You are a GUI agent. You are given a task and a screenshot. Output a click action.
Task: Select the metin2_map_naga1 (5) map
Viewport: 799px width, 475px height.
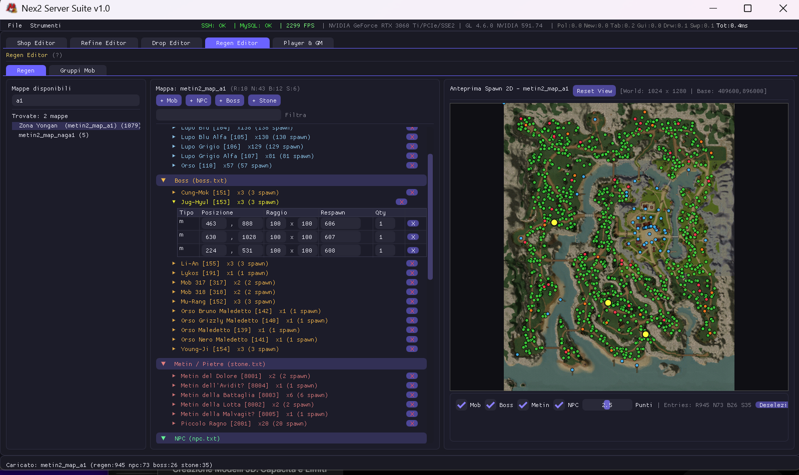point(54,135)
